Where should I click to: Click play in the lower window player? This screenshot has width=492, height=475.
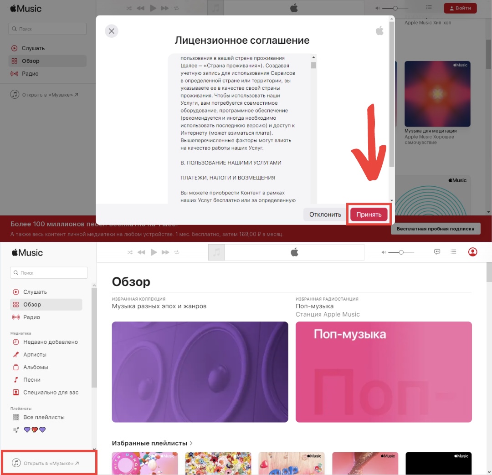tap(154, 252)
